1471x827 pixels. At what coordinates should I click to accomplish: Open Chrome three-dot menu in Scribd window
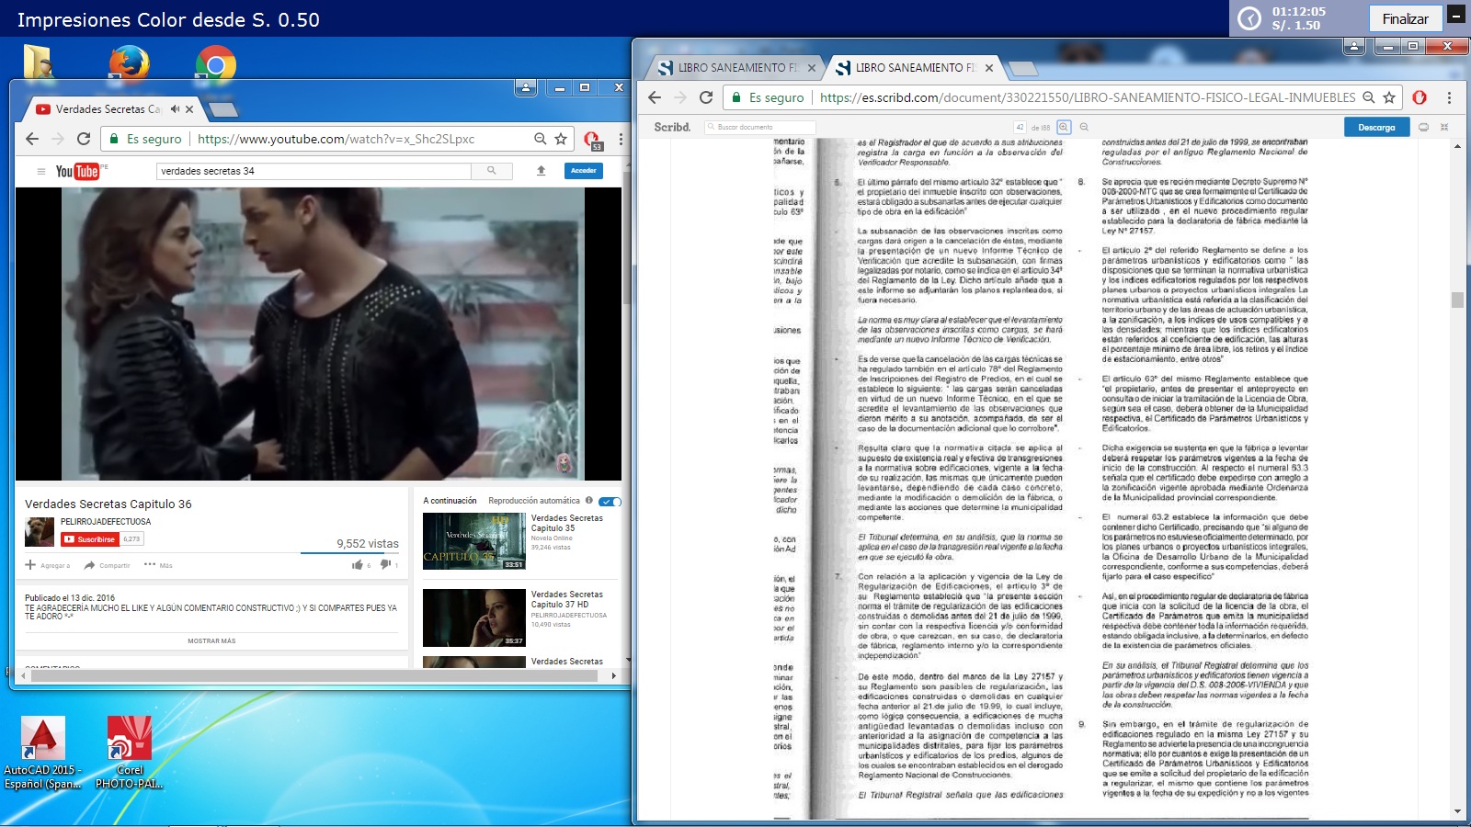click(x=1449, y=97)
